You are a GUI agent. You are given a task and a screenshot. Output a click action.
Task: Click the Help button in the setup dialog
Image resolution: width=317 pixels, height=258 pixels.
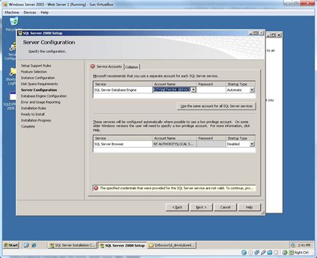(x=249, y=207)
